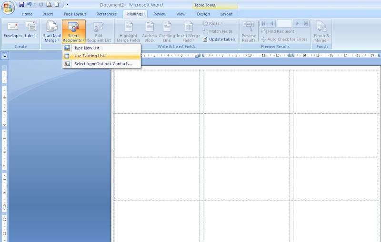Insert Address Block field
The width and height of the screenshot is (381, 242).
(x=150, y=31)
